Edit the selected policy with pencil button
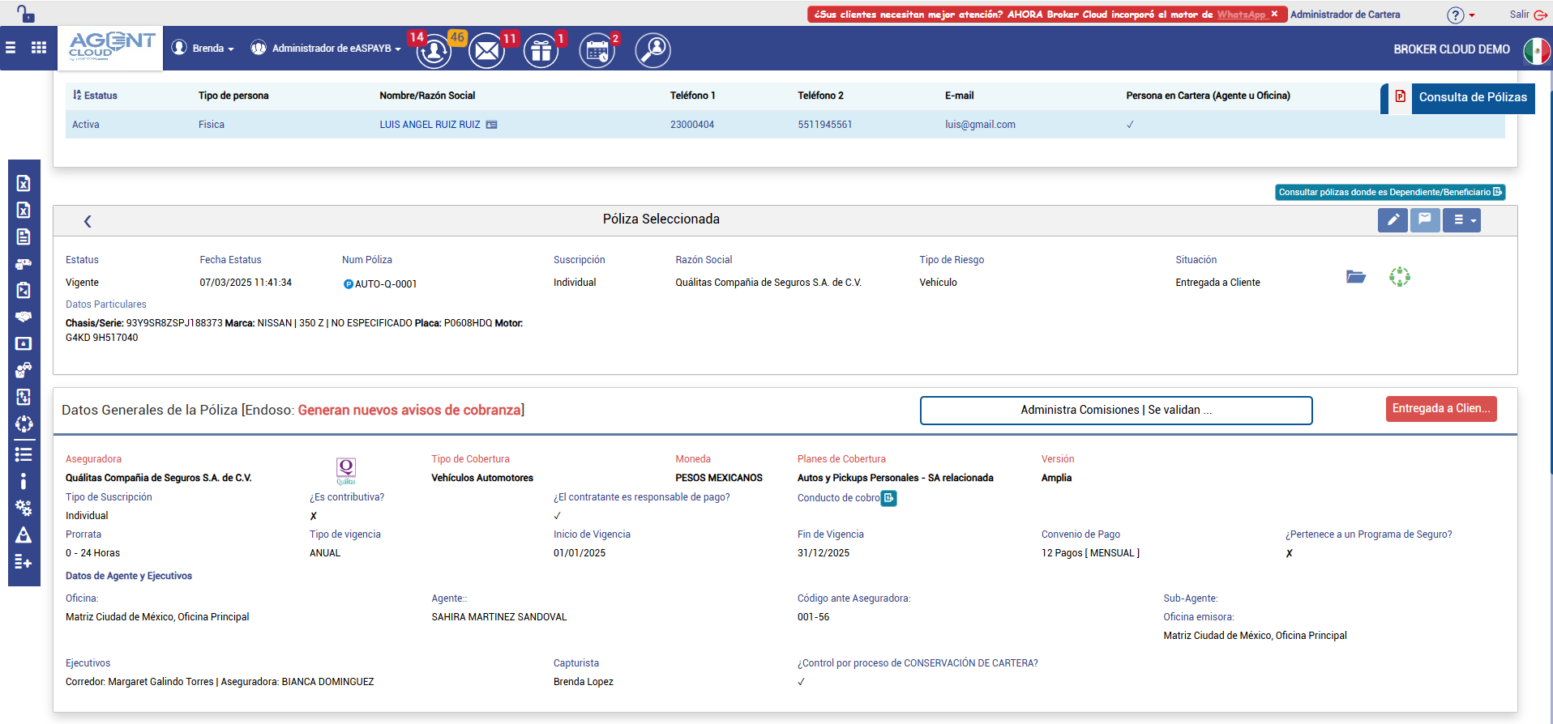The image size is (1553, 724). (x=1393, y=220)
